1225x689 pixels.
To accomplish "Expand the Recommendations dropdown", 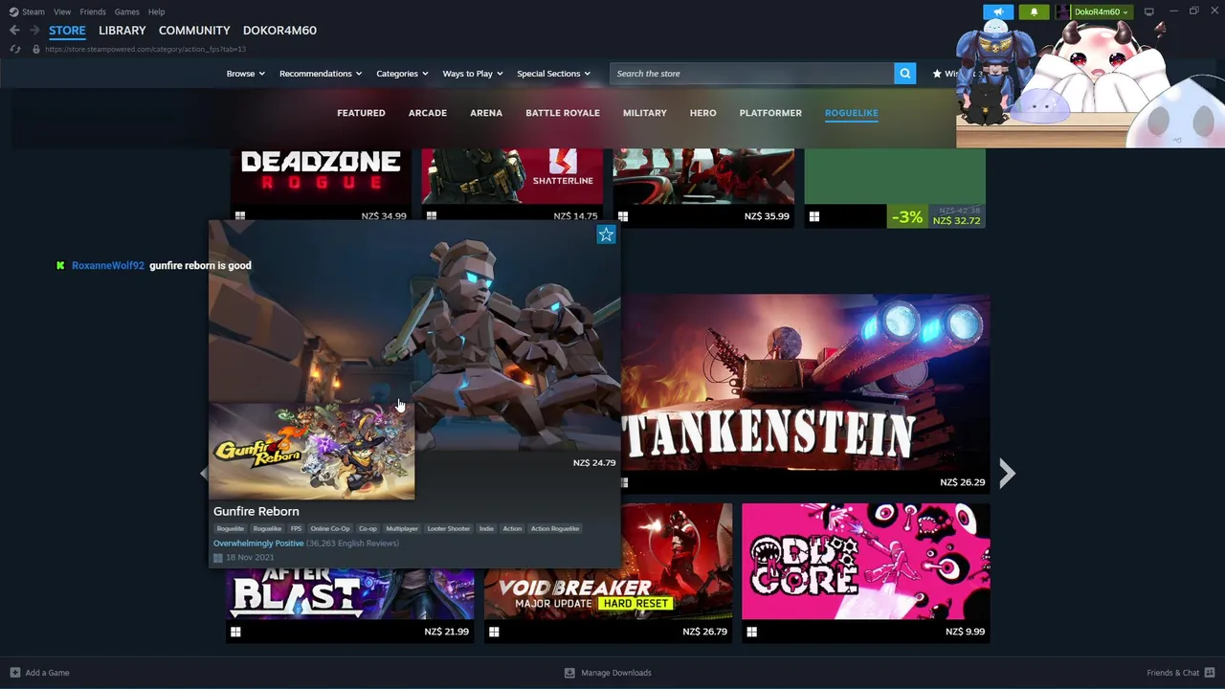I will click(321, 74).
